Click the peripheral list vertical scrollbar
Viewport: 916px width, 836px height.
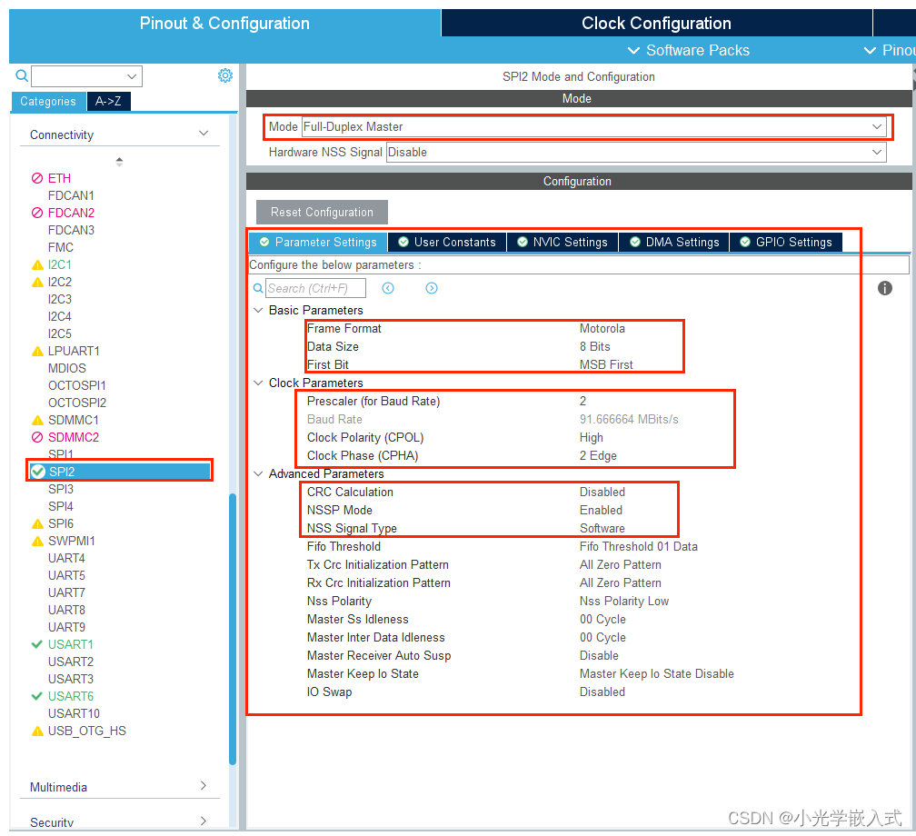click(233, 629)
